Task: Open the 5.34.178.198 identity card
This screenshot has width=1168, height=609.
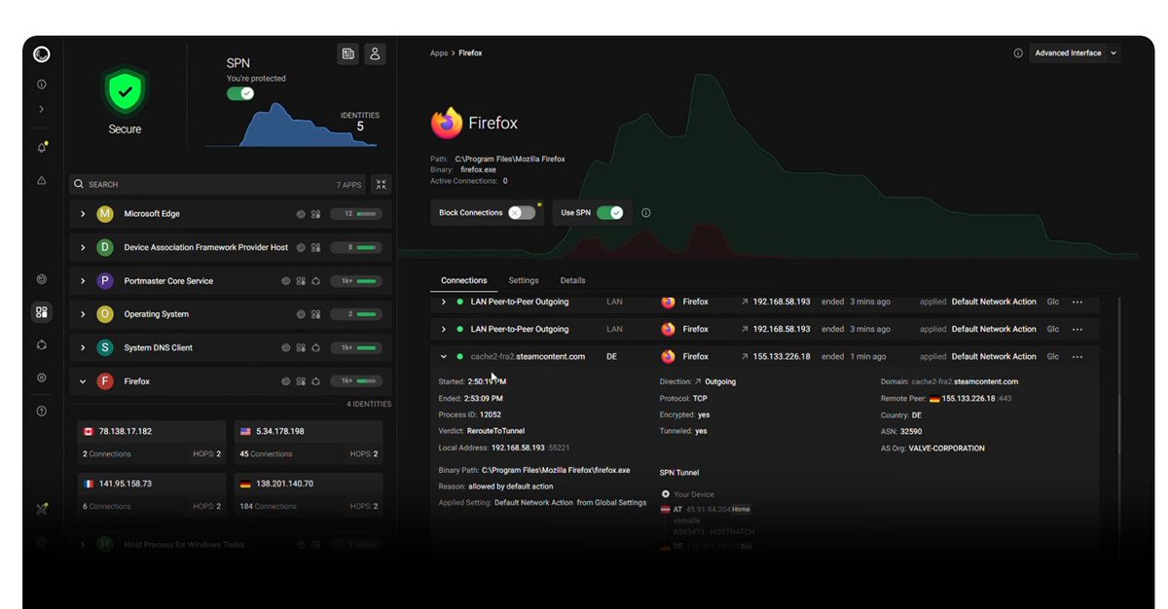Action: coord(309,442)
